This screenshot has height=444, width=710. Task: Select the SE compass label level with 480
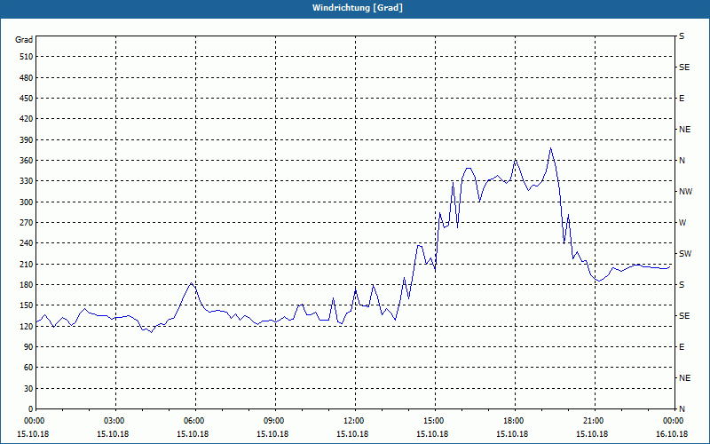(684, 67)
